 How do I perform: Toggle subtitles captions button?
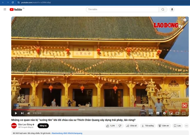click(158, 113)
